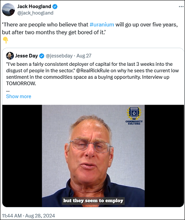
Task: Open the three-dot more options menu
Action: coord(181,6)
